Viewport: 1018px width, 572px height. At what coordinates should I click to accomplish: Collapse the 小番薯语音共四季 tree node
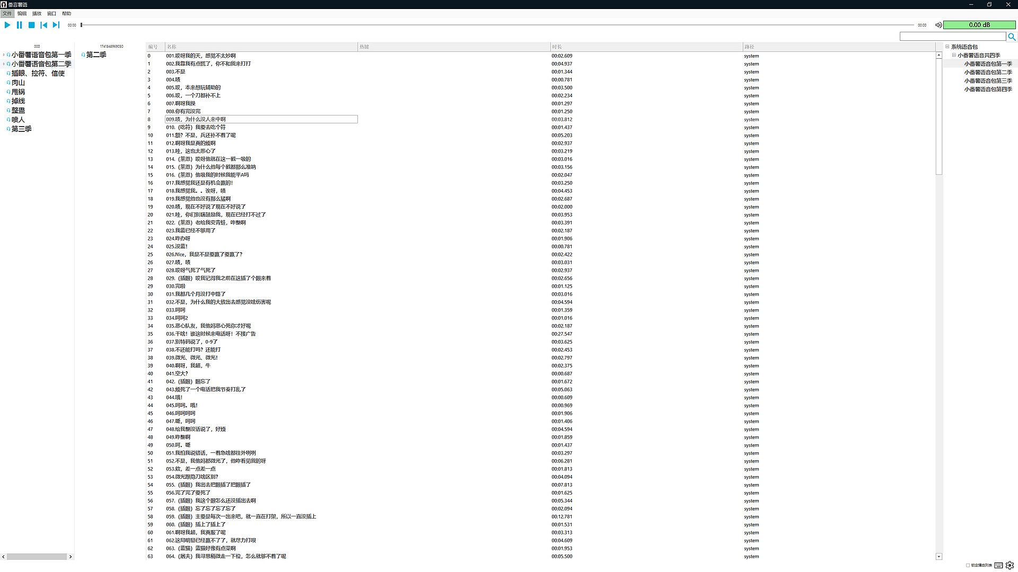coord(953,55)
